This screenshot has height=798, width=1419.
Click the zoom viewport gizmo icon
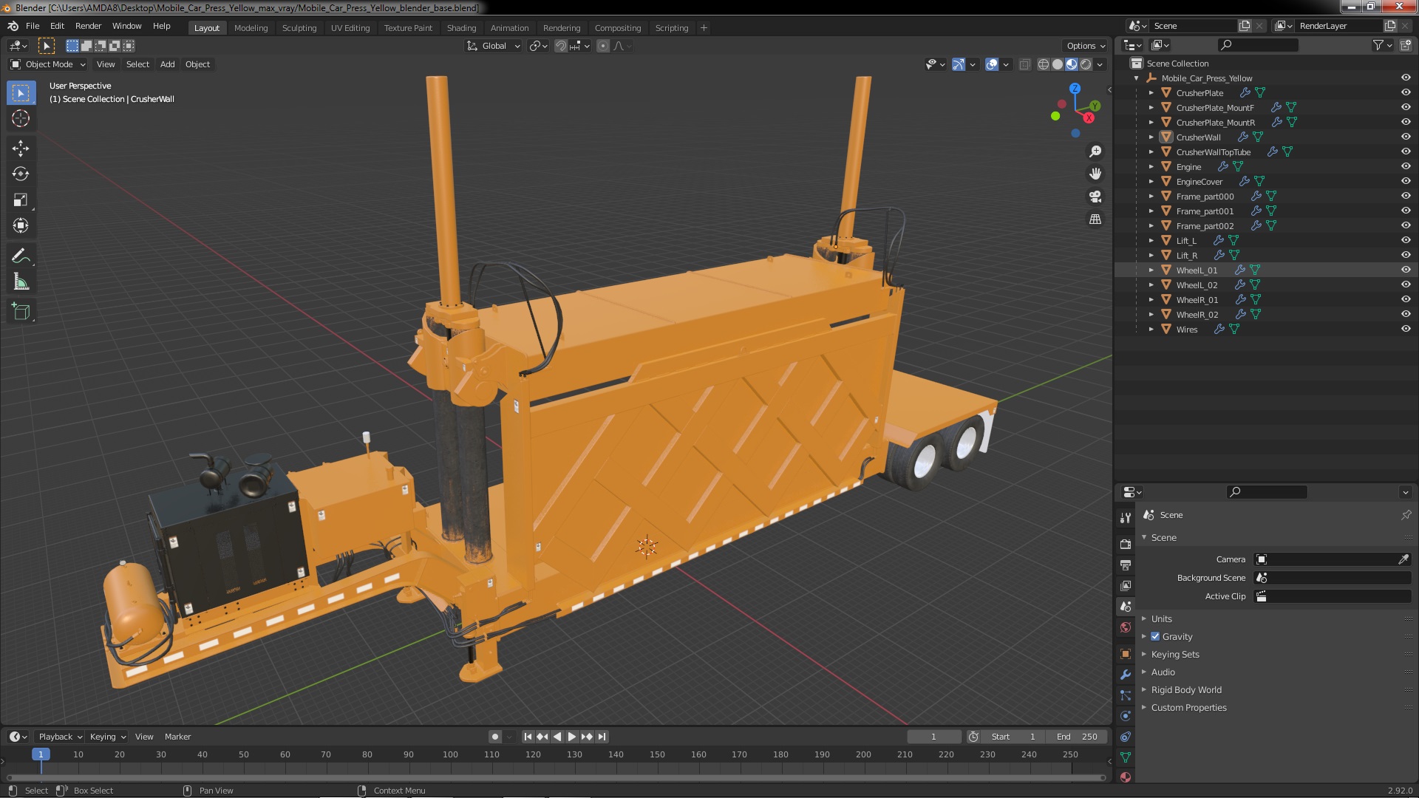[x=1095, y=151]
